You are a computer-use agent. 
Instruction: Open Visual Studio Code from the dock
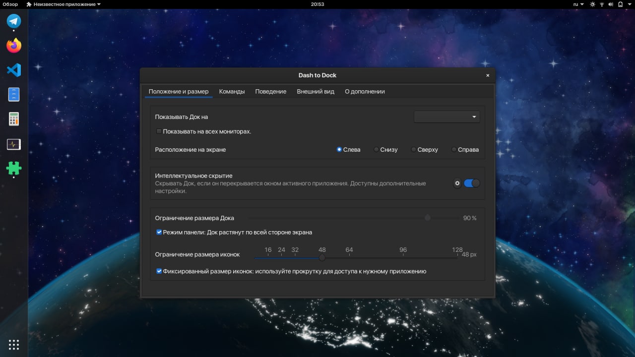pos(14,70)
